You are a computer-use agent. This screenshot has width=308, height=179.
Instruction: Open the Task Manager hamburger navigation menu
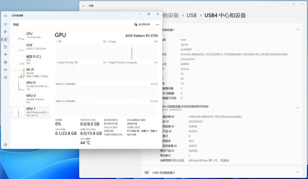point(5,25)
